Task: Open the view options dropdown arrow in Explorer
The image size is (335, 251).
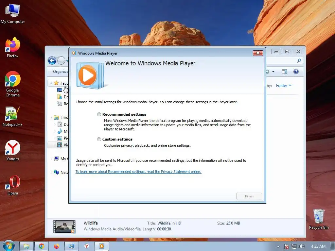Action: point(273,72)
